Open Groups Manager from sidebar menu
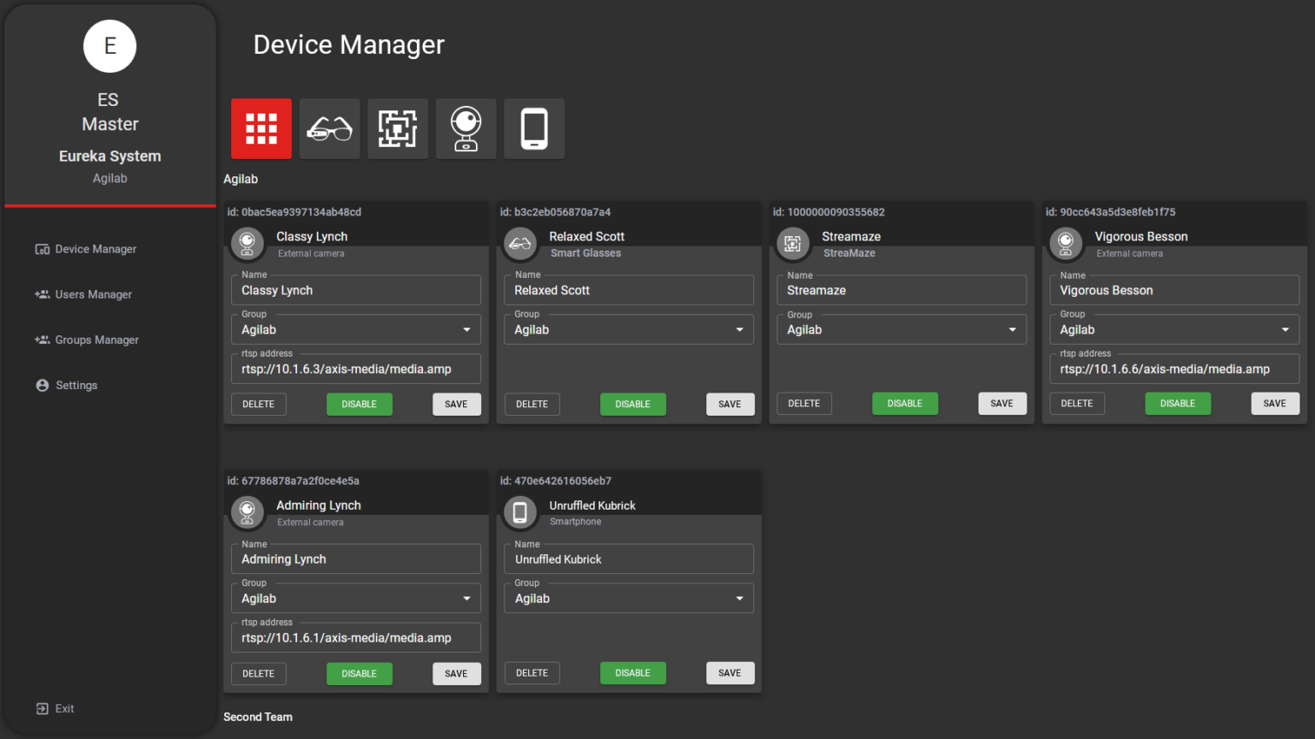The height and width of the screenshot is (739, 1315). click(x=86, y=340)
